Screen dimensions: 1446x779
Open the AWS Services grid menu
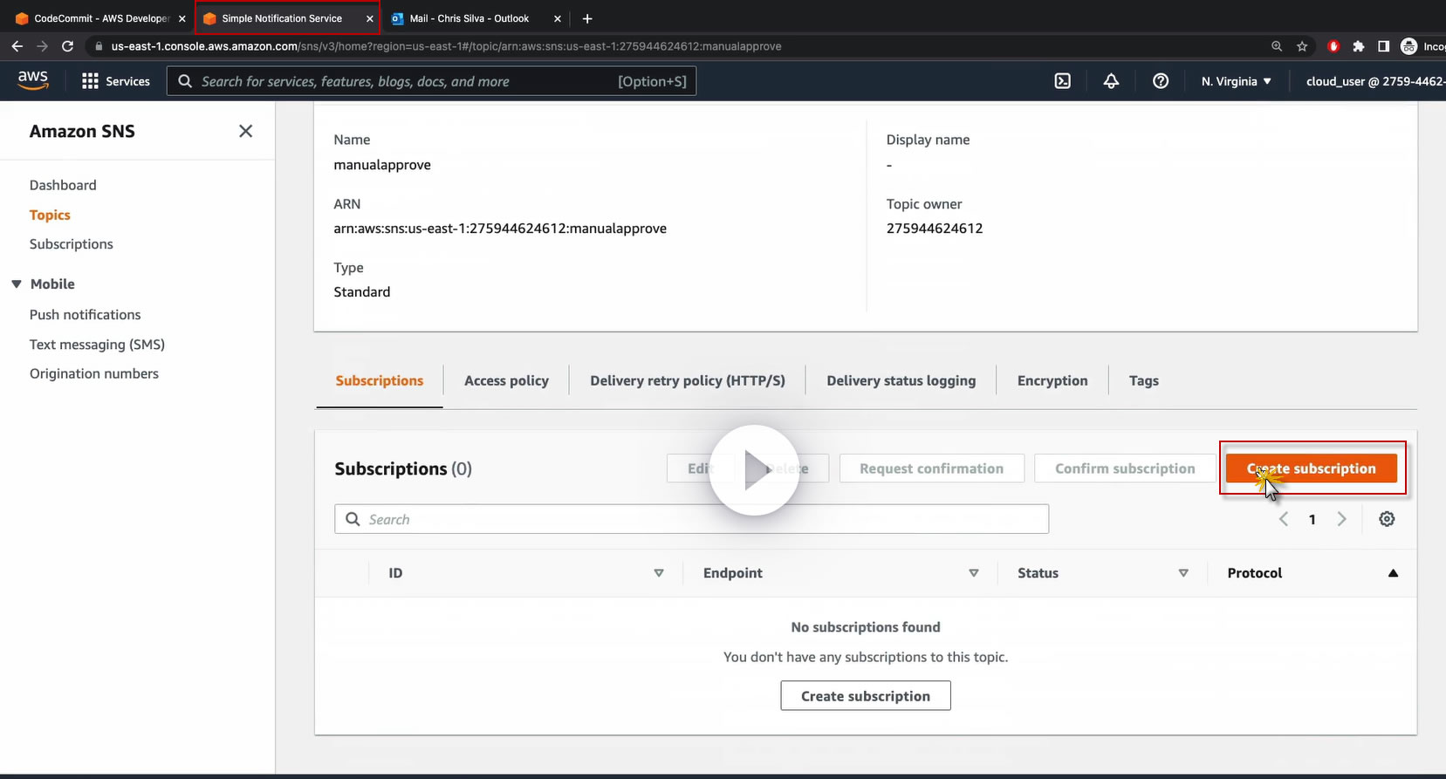[116, 81]
